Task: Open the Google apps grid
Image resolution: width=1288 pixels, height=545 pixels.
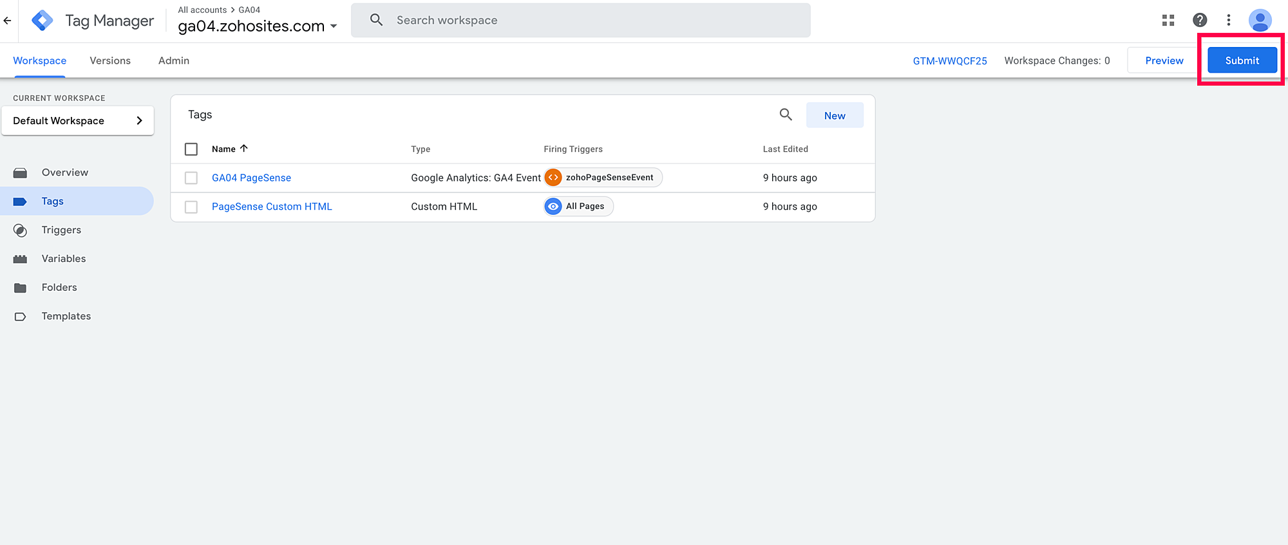Action: (1168, 21)
